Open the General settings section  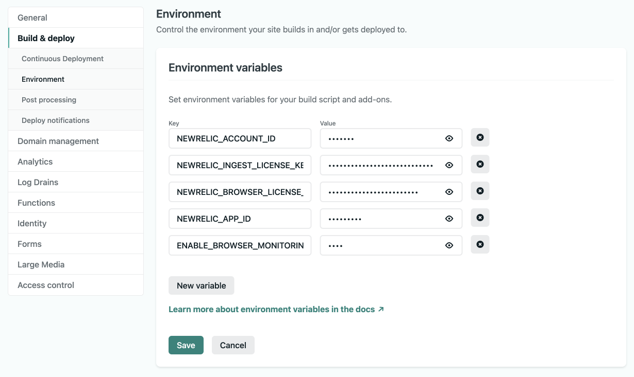[32, 17]
